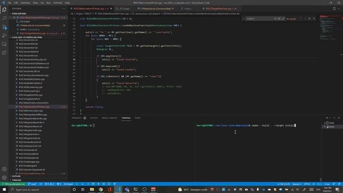Close RISCVMachineInstrPrinter.cpp in Open Editors list
343x193 pixels.
click(x=14, y=18)
